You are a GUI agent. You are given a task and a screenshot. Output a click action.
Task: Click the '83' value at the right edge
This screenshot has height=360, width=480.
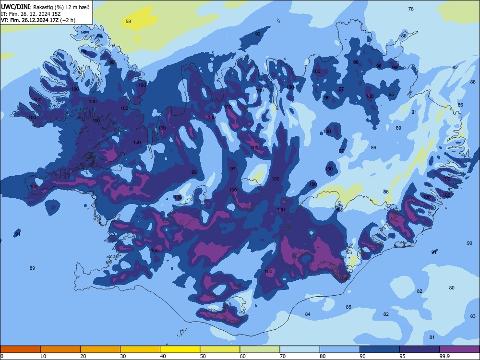473,316
